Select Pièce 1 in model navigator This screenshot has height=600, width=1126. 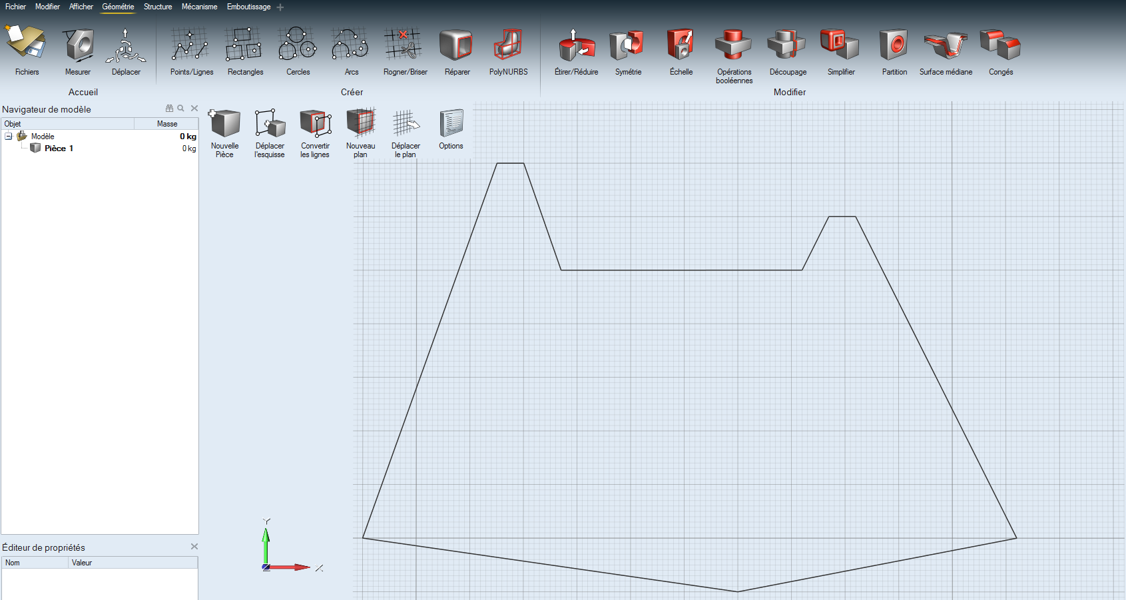(59, 149)
